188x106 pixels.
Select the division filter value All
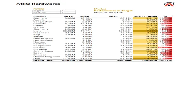pos(68,13)
